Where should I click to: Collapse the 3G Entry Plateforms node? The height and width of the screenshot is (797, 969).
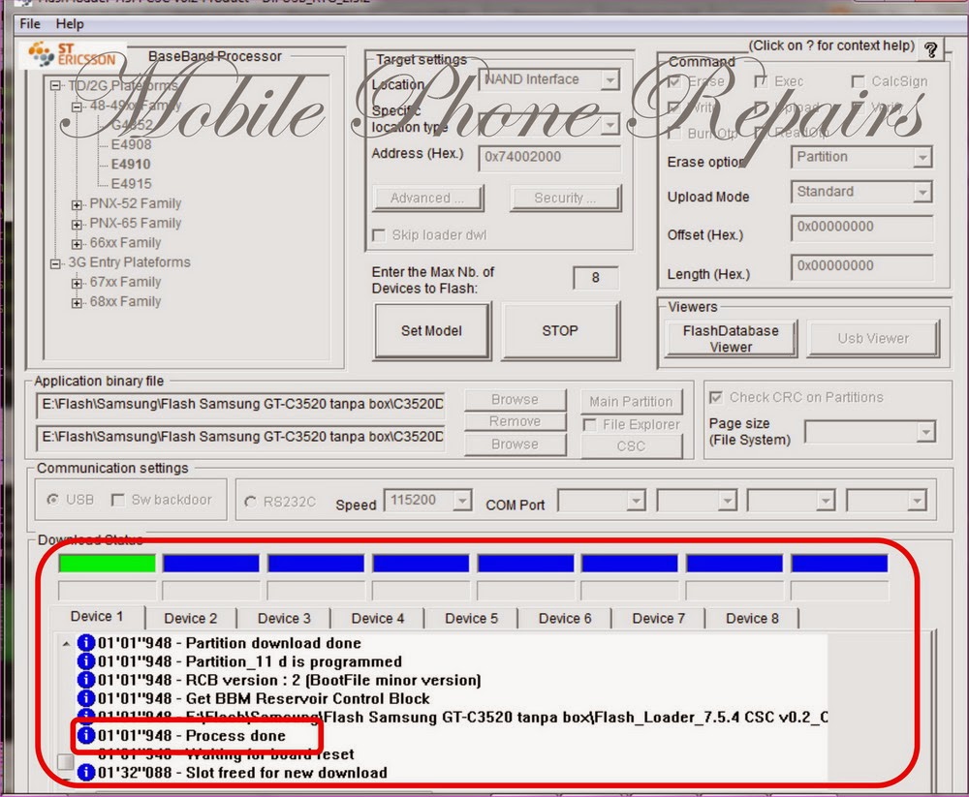tap(55, 263)
